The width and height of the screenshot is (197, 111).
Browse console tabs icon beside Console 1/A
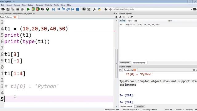click(x=120, y=70)
